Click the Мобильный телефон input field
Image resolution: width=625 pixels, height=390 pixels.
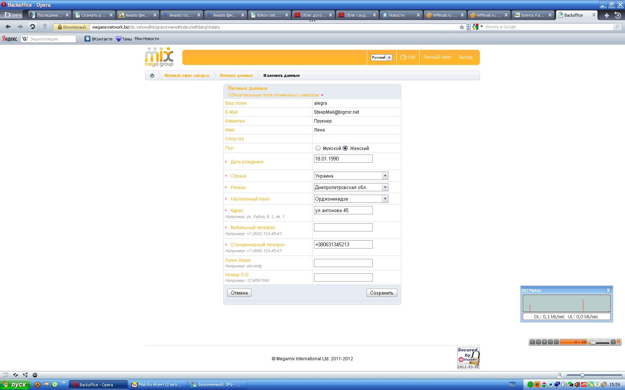coord(343,227)
